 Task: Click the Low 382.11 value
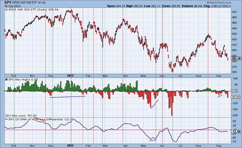[x=152, y=6]
